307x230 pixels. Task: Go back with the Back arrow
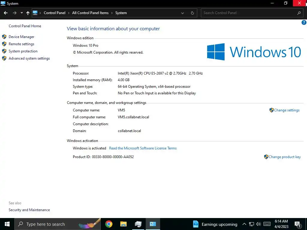pos(6,13)
